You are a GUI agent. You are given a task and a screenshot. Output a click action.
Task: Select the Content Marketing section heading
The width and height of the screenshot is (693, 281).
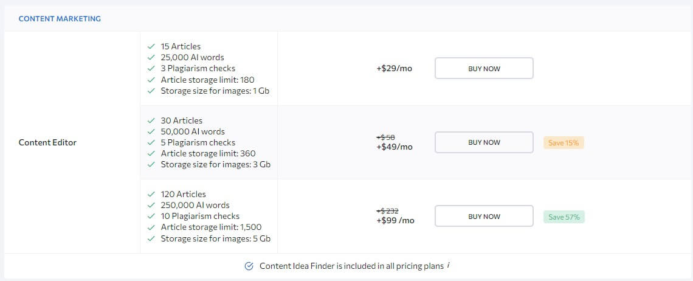pos(60,19)
